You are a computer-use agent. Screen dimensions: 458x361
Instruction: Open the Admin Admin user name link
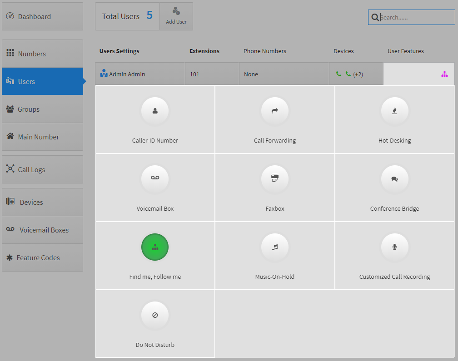[127, 74]
